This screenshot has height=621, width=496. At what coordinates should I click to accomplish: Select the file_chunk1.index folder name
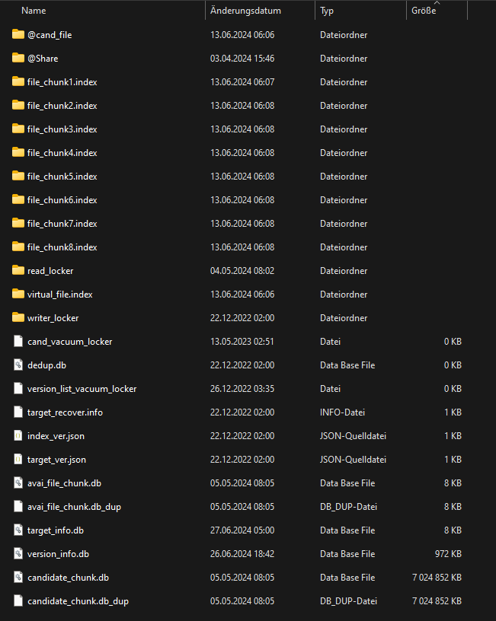(62, 82)
